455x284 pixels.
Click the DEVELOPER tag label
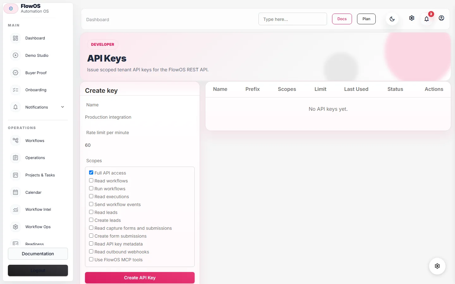103,44
